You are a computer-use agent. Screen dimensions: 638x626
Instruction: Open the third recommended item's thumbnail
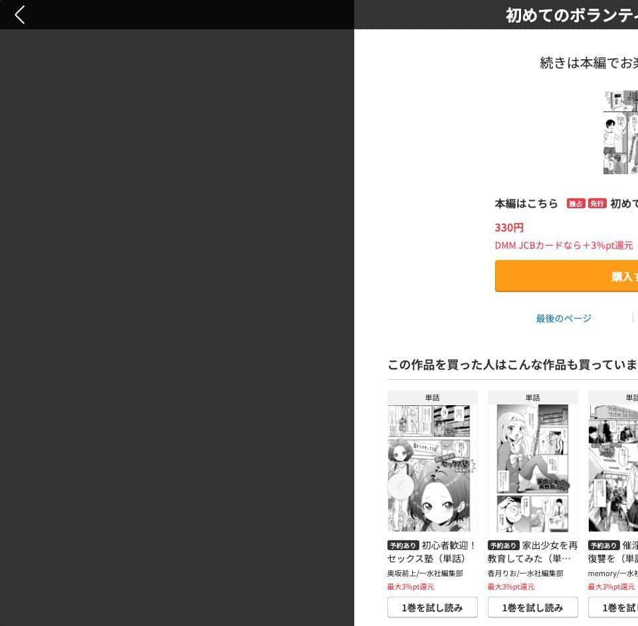point(613,468)
